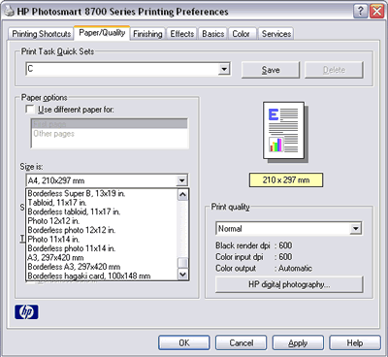Click the paper size list scrollbar thumb

[x=182, y=263]
